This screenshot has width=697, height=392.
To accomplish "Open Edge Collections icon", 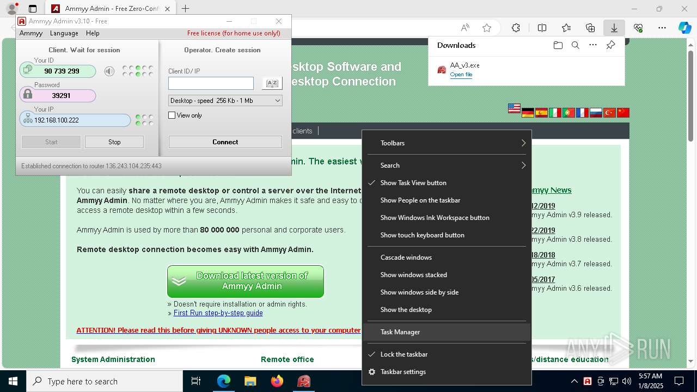I will pyautogui.click(x=590, y=28).
